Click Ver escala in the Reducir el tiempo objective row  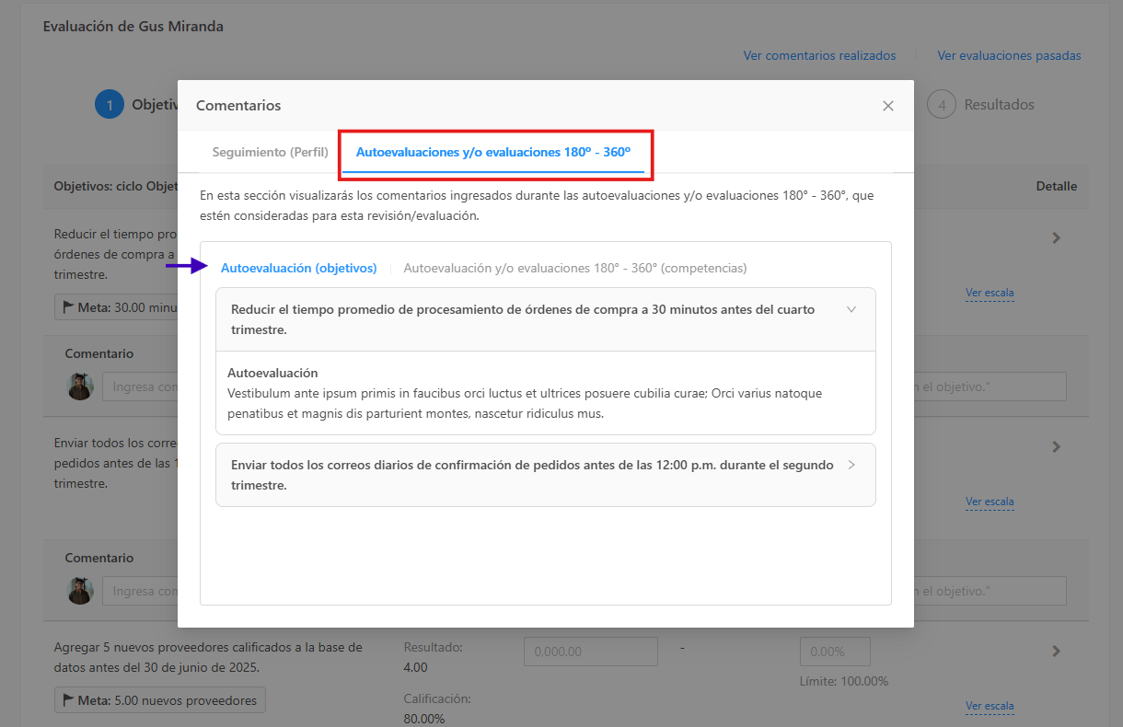point(990,294)
